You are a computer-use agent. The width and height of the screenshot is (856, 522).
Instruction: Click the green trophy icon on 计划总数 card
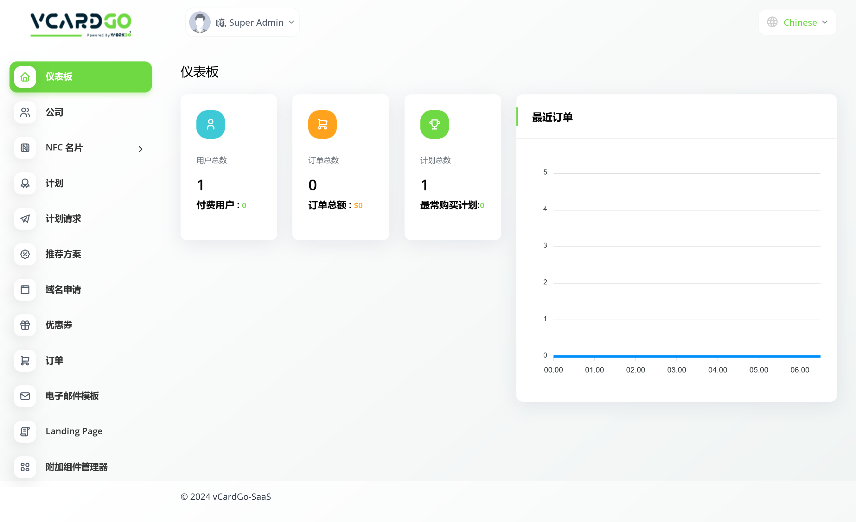(x=434, y=124)
